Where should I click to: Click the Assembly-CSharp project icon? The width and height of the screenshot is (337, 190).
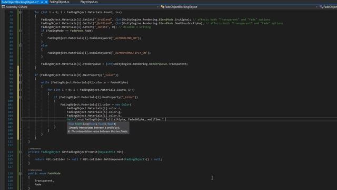pyautogui.click(x=3, y=7)
